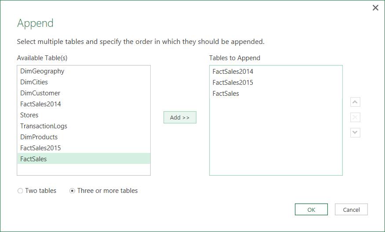Click the move down arrow icon
Viewport: 385px width, 232px height.
355,132
